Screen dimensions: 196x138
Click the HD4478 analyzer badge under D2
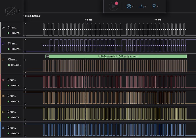pos(14,85)
